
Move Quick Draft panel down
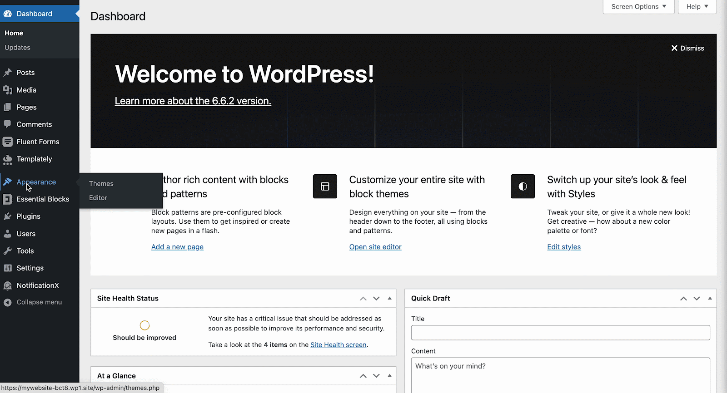pos(697,299)
